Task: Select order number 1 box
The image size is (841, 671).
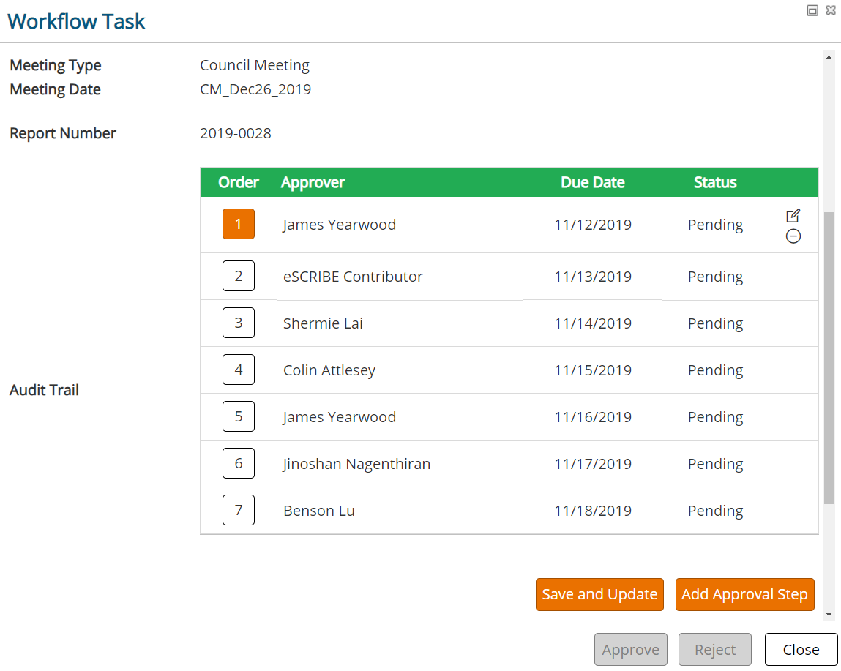Action: tap(238, 224)
